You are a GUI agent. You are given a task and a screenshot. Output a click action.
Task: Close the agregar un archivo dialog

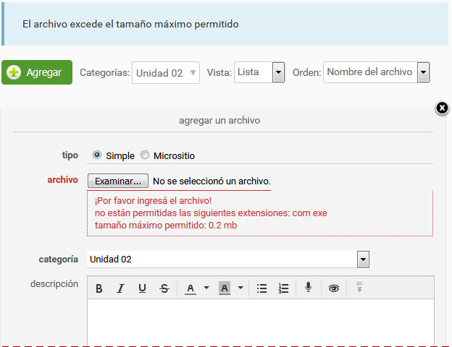(x=443, y=108)
